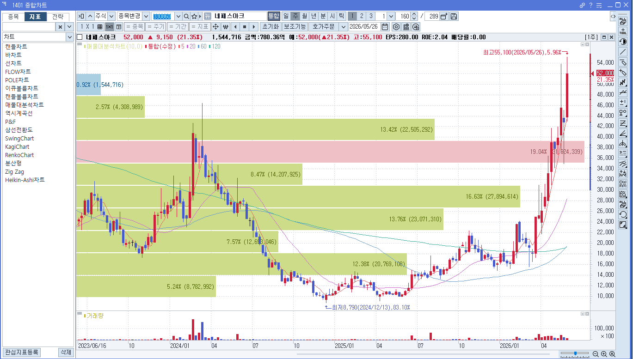Image resolution: width=633 pixels, height=359 pixels.
Task: Click the 관심지표등록 button
Action: (21, 353)
